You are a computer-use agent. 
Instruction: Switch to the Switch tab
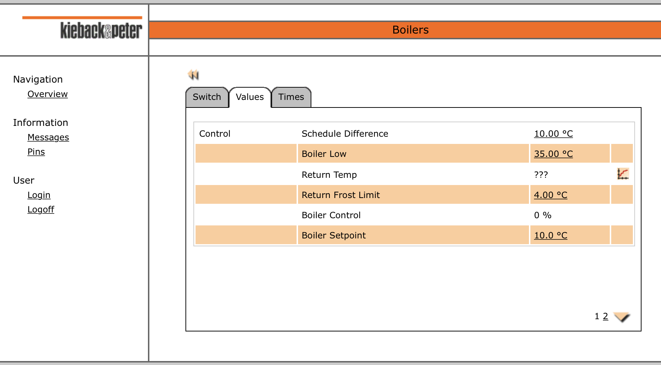pyautogui.click(x=207, y=97)
